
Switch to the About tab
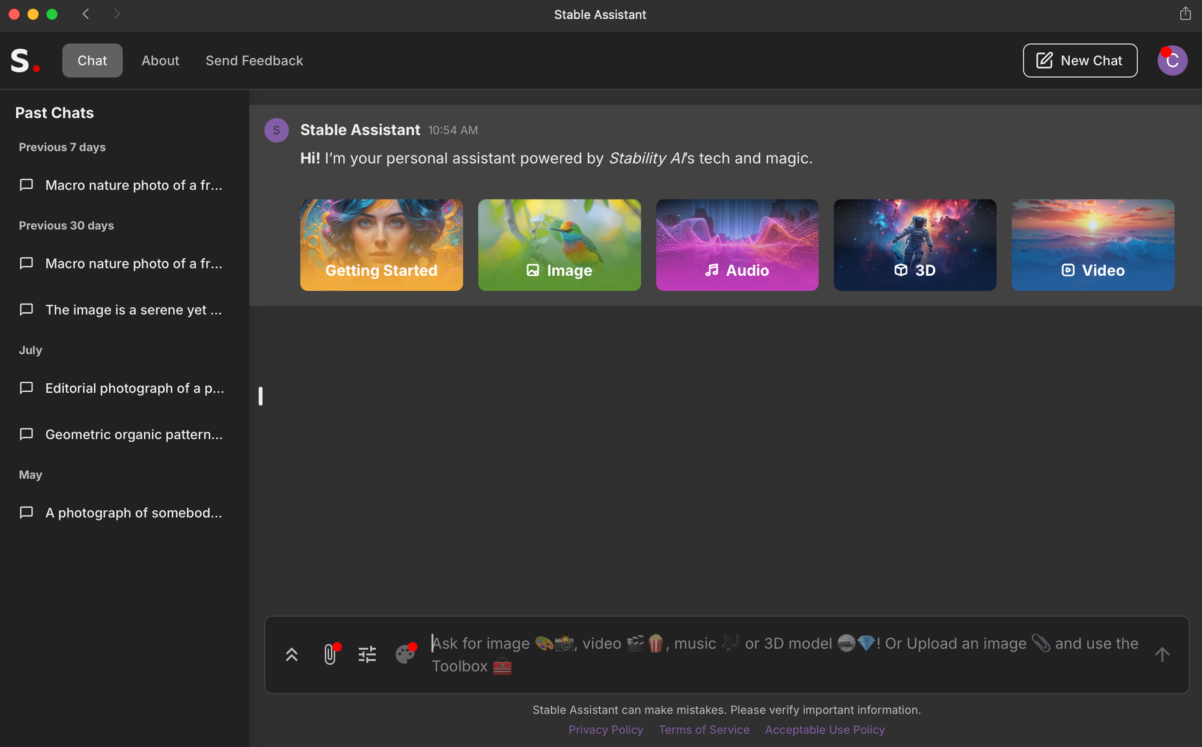click(160, 60)
